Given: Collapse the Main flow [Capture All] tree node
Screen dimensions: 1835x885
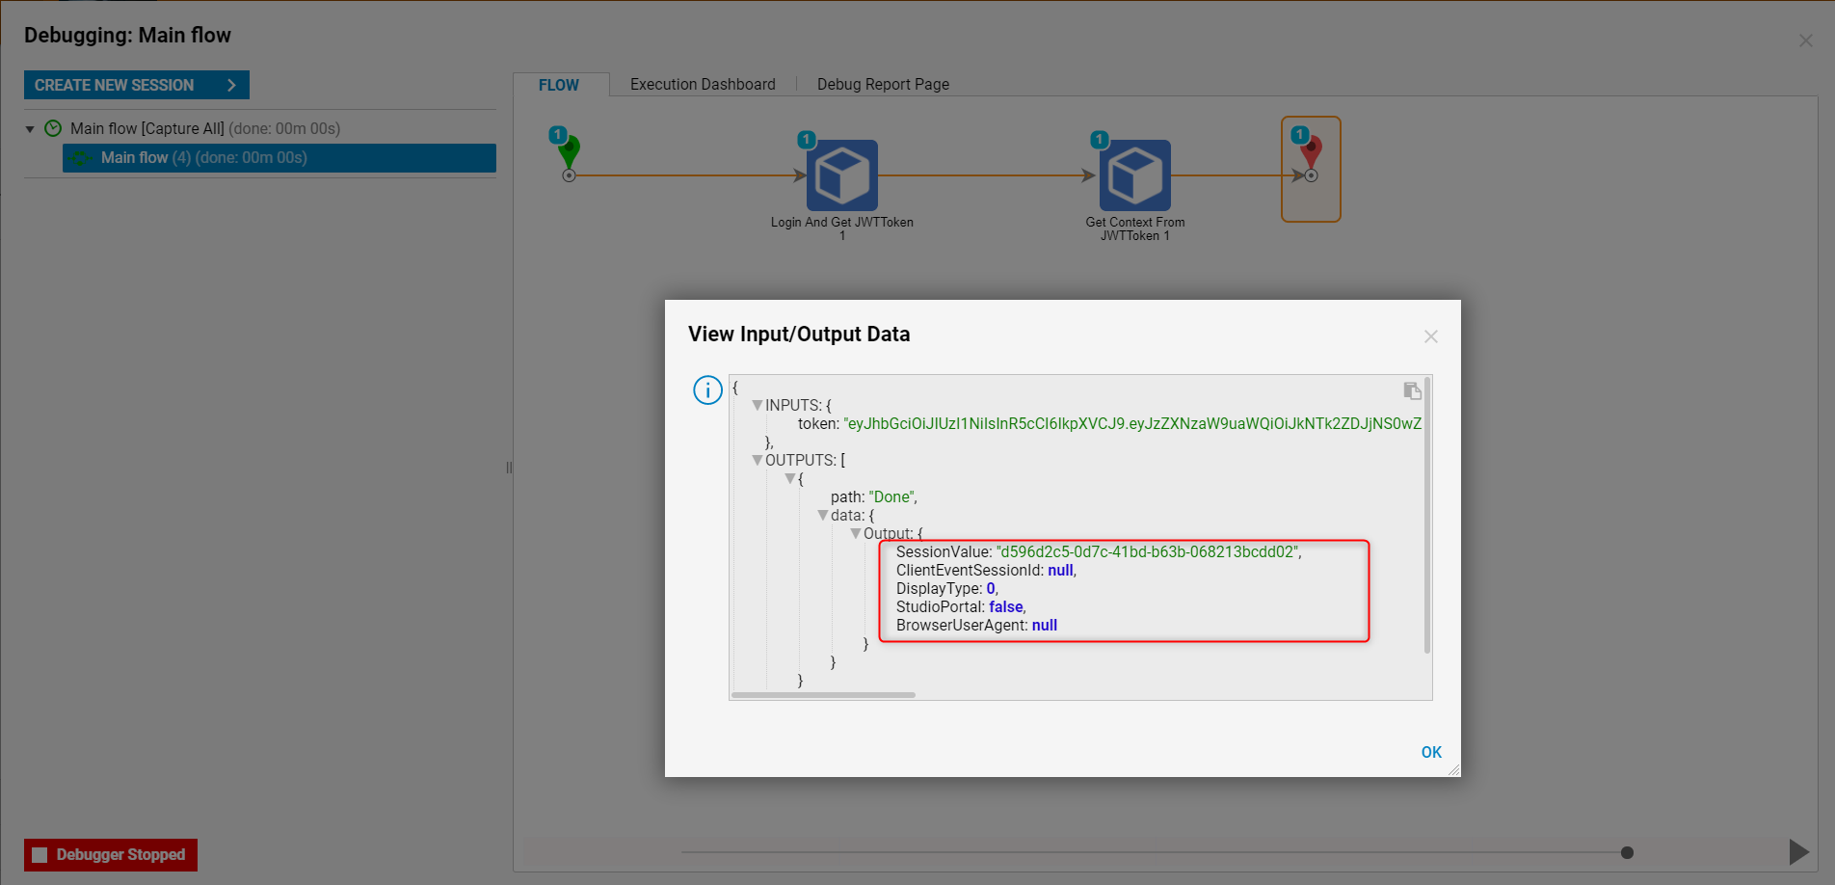Looking at the screenshot, I should click(x=30, y=129).
